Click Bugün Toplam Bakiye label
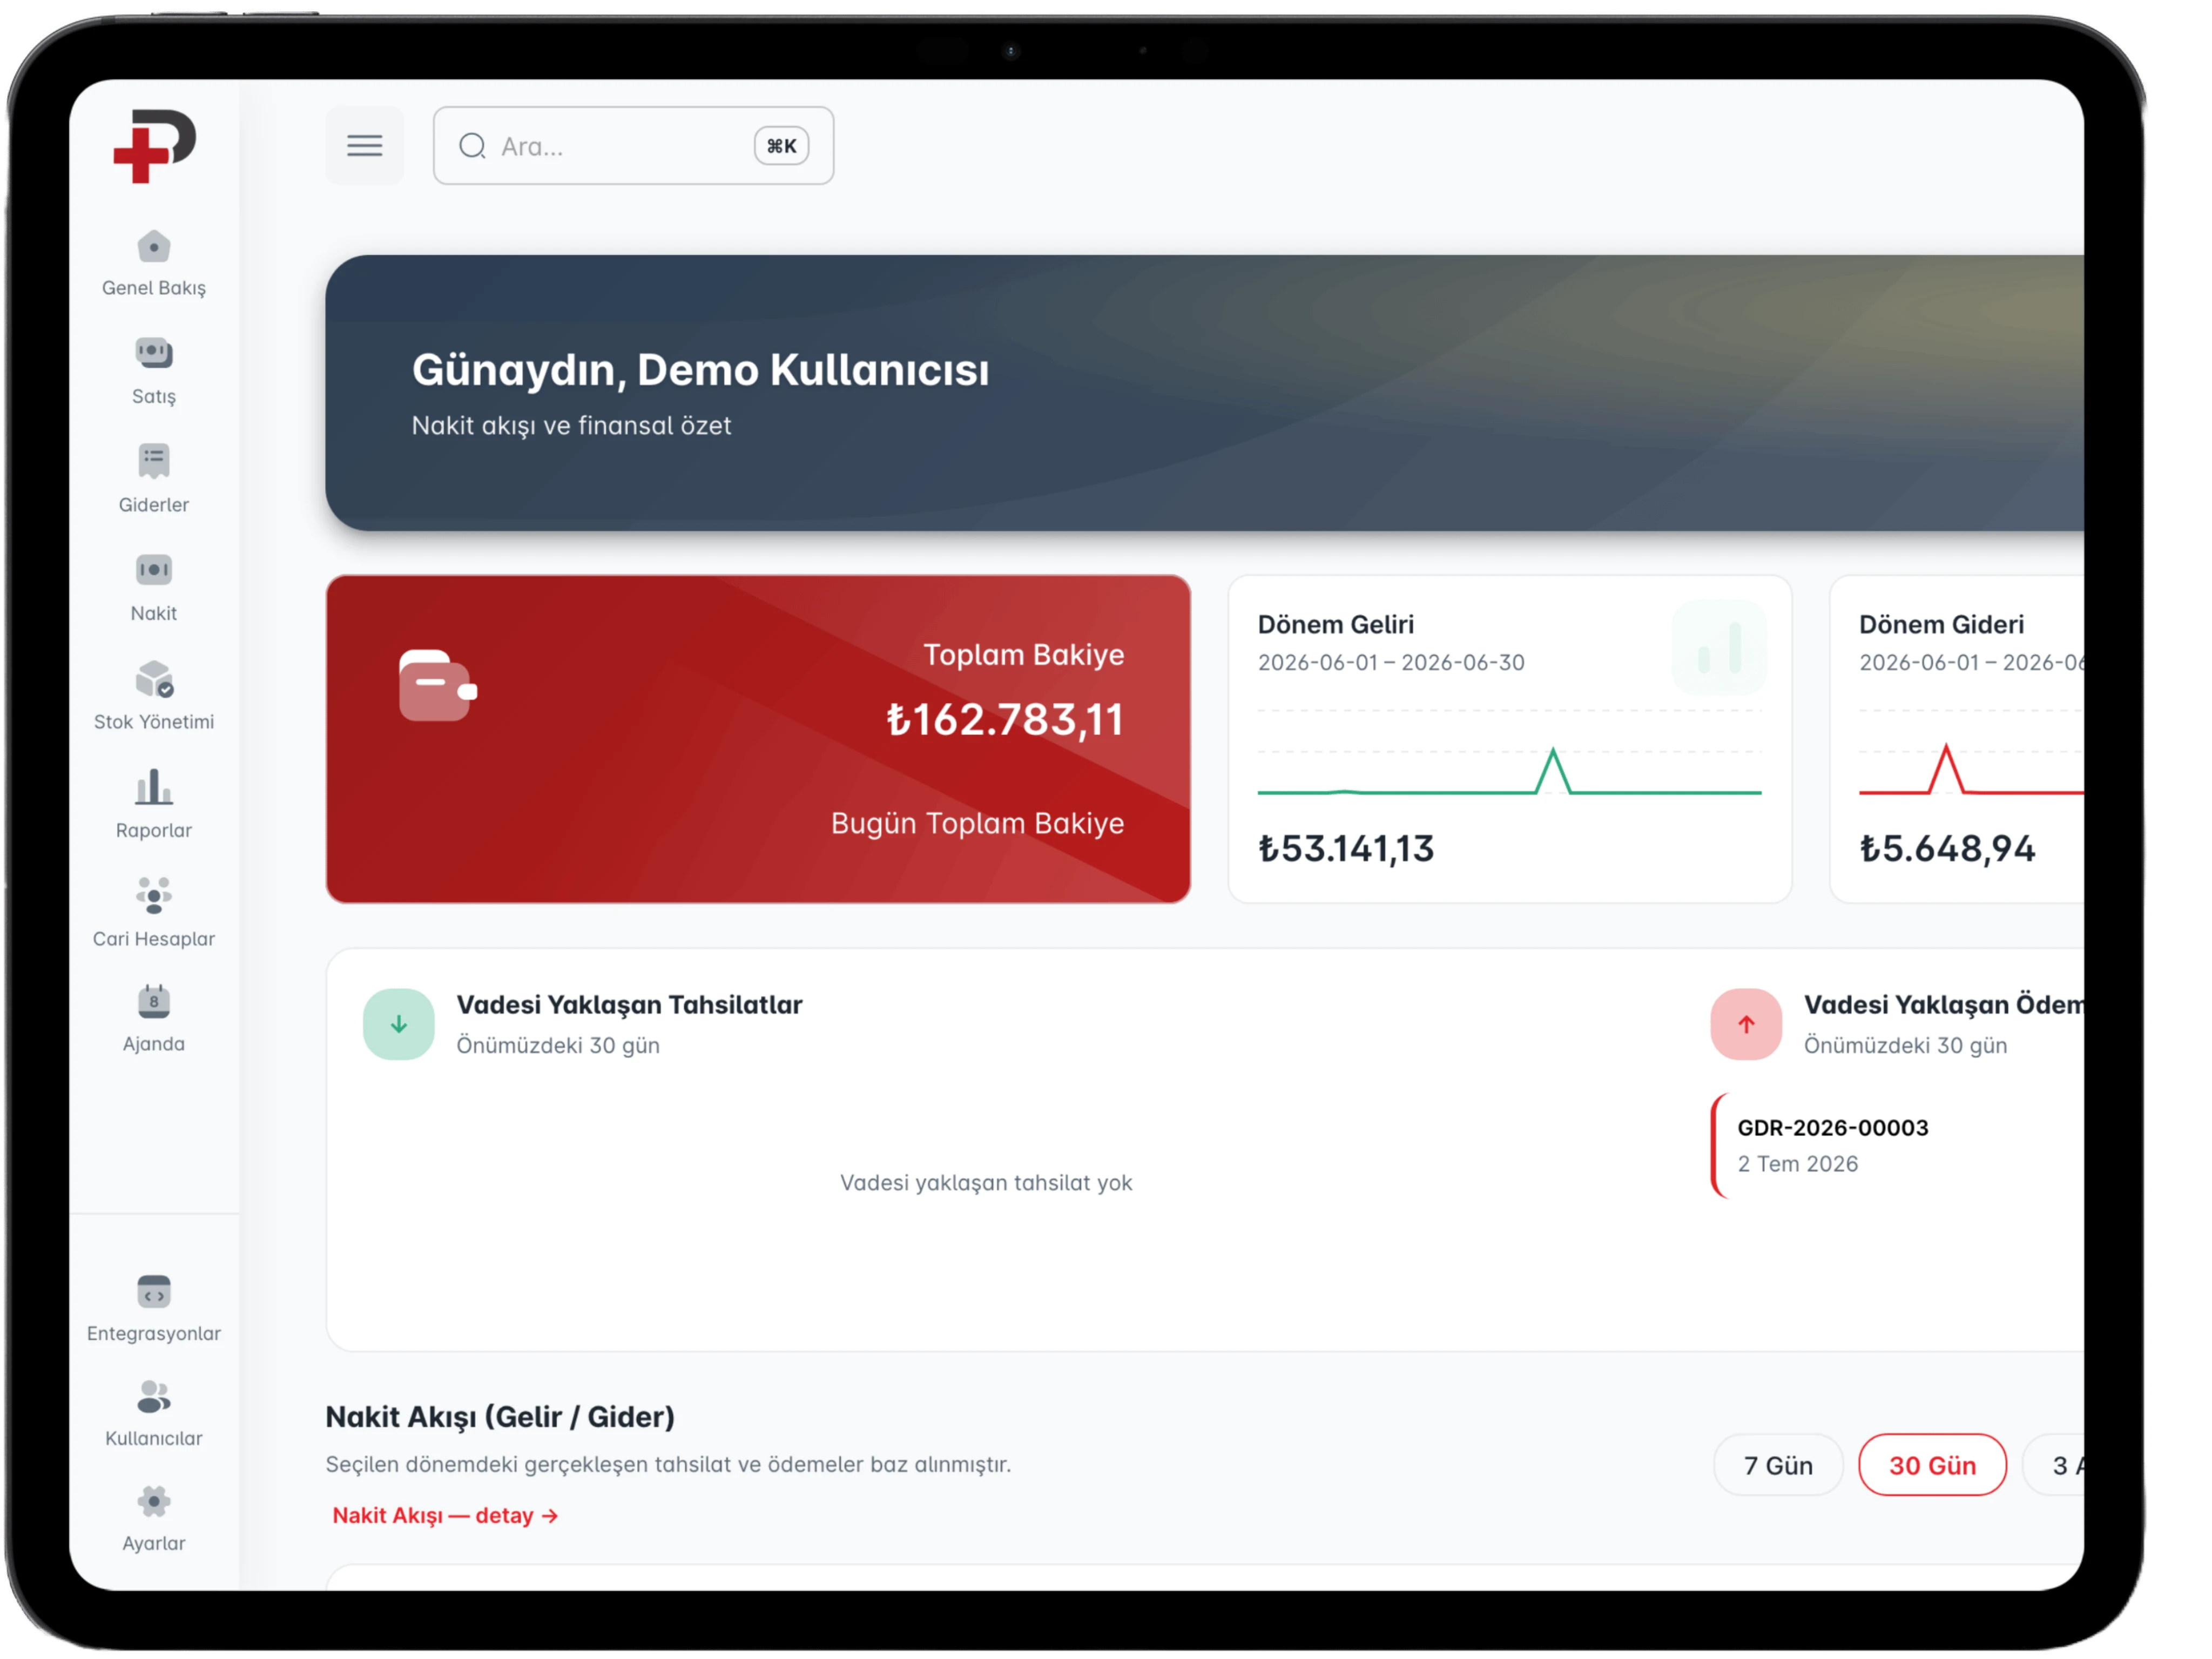This screenshot has height=1659, width=2212. [x=977, y=823]
